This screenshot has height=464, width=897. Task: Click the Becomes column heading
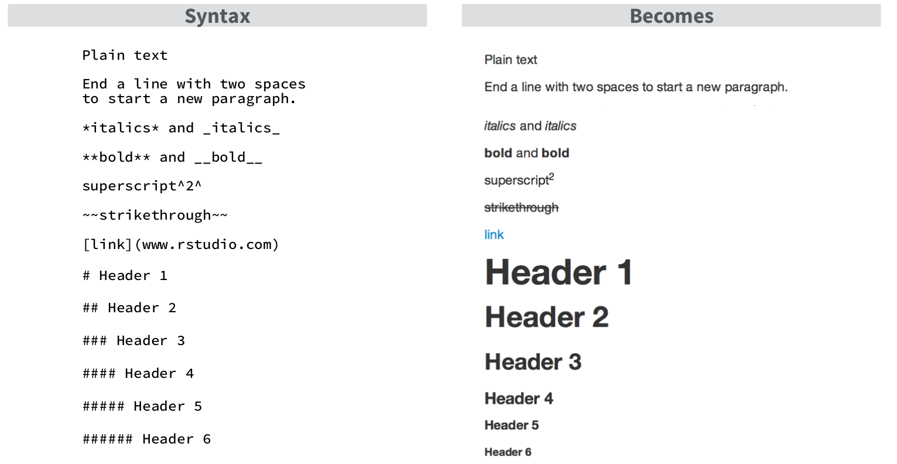click(x=671, y=16)
